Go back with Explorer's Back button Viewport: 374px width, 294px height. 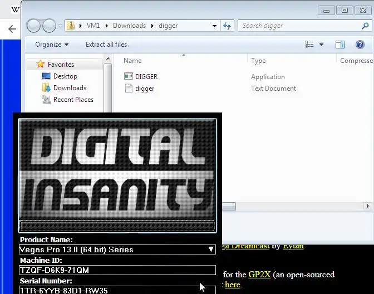point(33,26)
